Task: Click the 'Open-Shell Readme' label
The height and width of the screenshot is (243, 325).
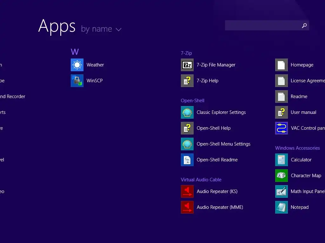Action: pos(217,160)
